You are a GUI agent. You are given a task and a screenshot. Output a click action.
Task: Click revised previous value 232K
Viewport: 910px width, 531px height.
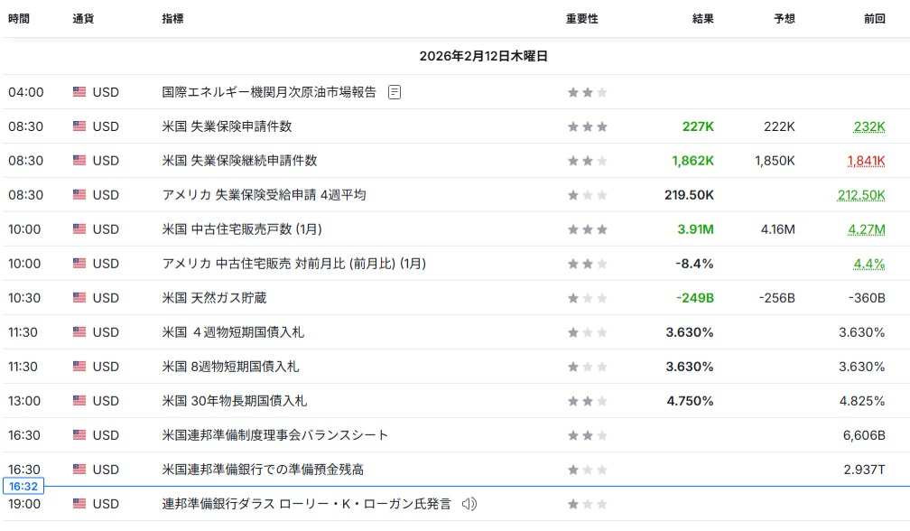coord(868,126)
